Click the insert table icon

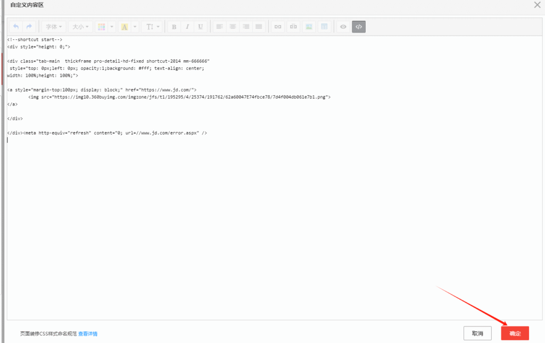(x=324, y=27)
